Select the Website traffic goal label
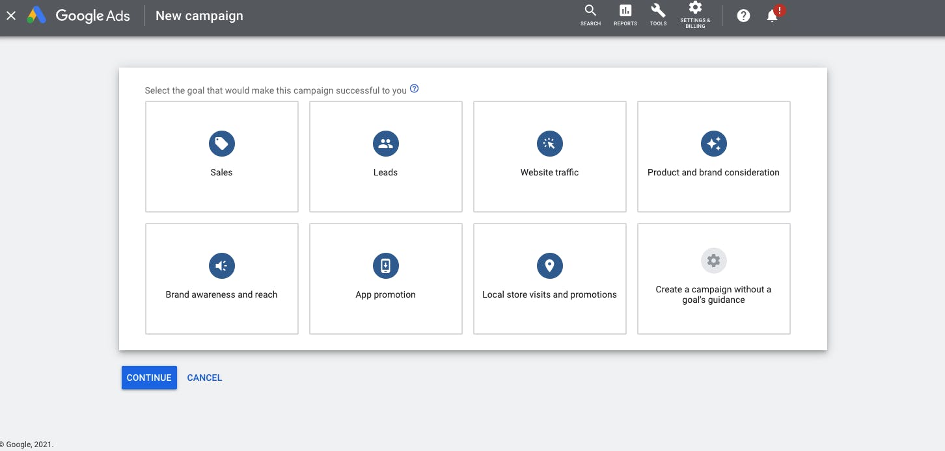The height and width of the screenshot is (451, 945). 549,172
